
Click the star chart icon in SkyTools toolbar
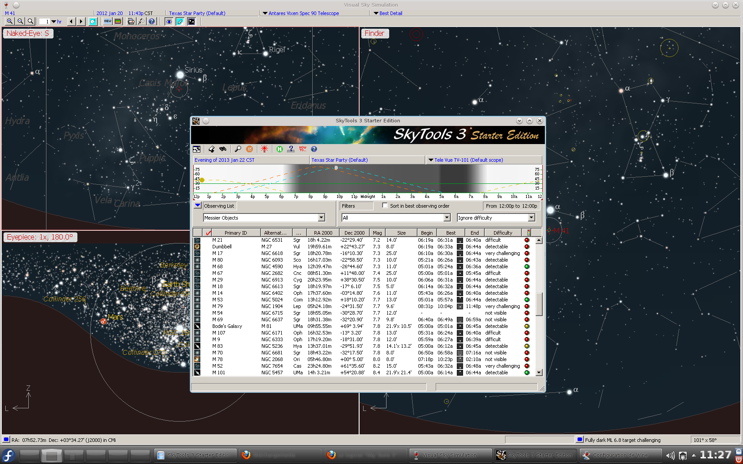197,149
